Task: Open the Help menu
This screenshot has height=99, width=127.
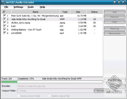Action: tap(42, 7)
